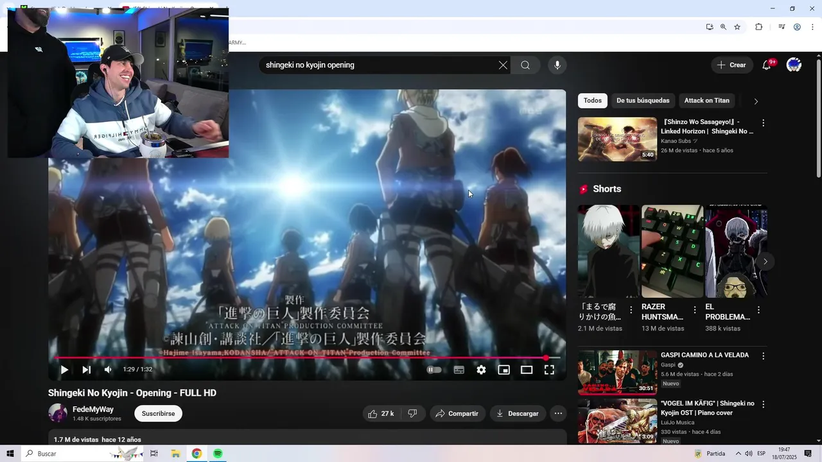
Task: Visit FedeMyWay channel name
Action: (x=93, y=409)
